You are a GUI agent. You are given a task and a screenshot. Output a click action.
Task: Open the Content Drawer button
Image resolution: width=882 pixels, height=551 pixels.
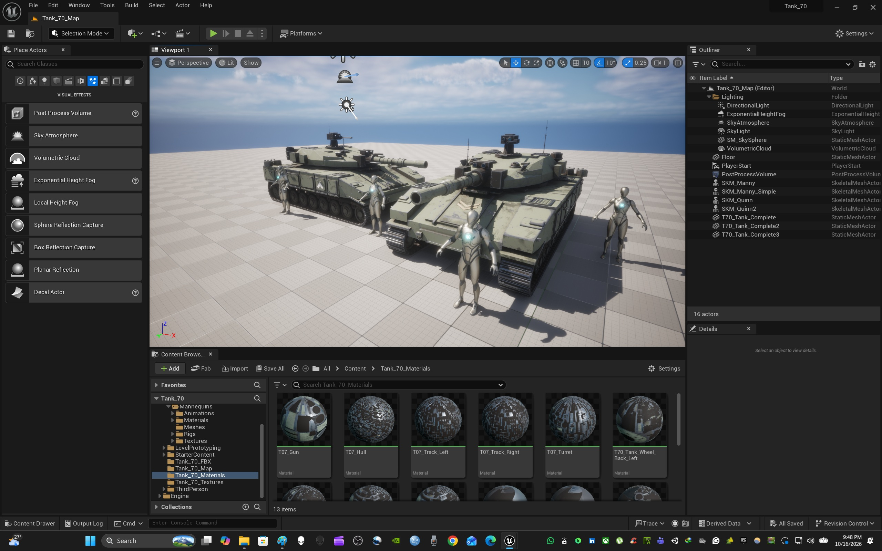(30, 523)
